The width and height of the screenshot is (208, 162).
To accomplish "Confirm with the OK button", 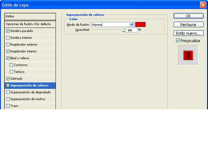I will (188, 16).
